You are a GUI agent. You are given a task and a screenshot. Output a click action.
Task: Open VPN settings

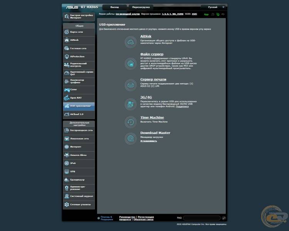79,172
